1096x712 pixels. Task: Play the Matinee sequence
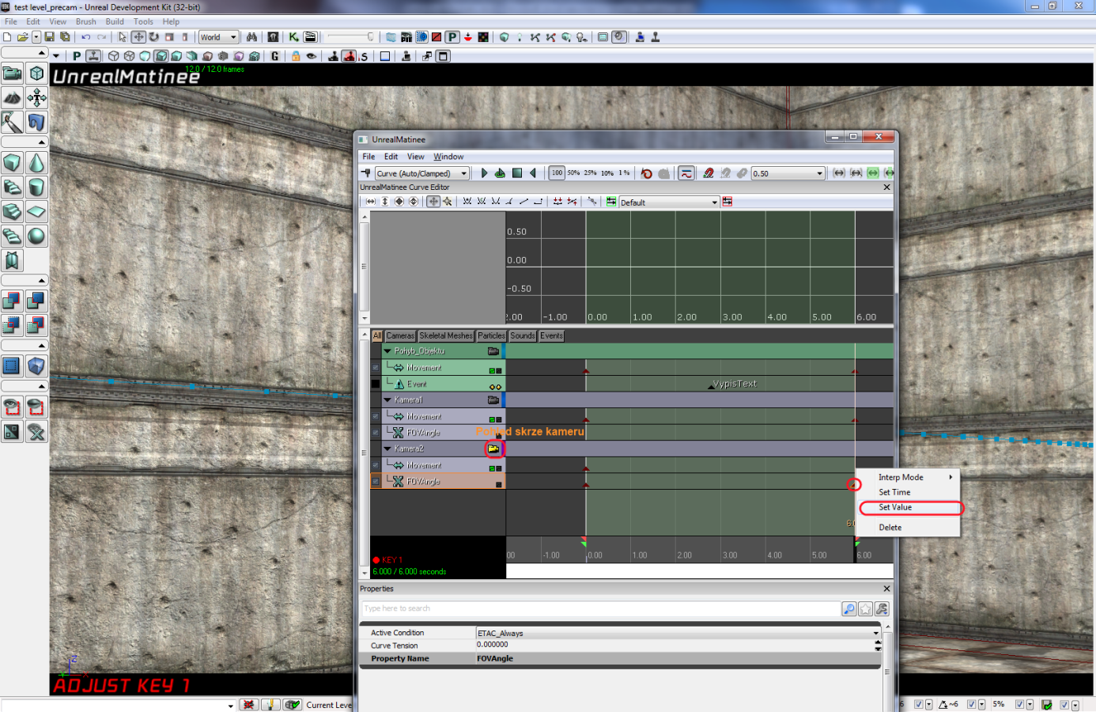[x=484, y=173]
